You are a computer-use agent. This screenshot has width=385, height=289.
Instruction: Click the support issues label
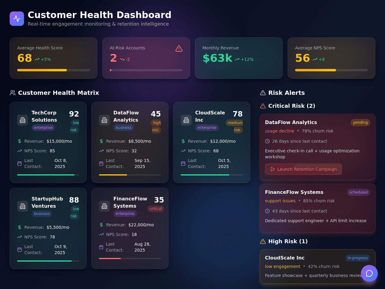pyautogui.click(x=280, y=201)
